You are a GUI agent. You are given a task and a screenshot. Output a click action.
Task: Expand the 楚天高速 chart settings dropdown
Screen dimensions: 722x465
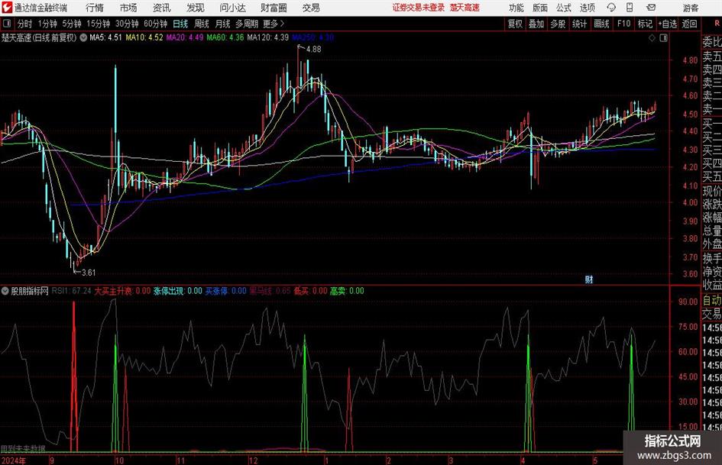click(83, 37)
